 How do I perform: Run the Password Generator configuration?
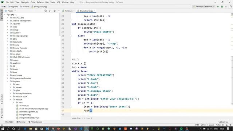[x=218, y=7]
